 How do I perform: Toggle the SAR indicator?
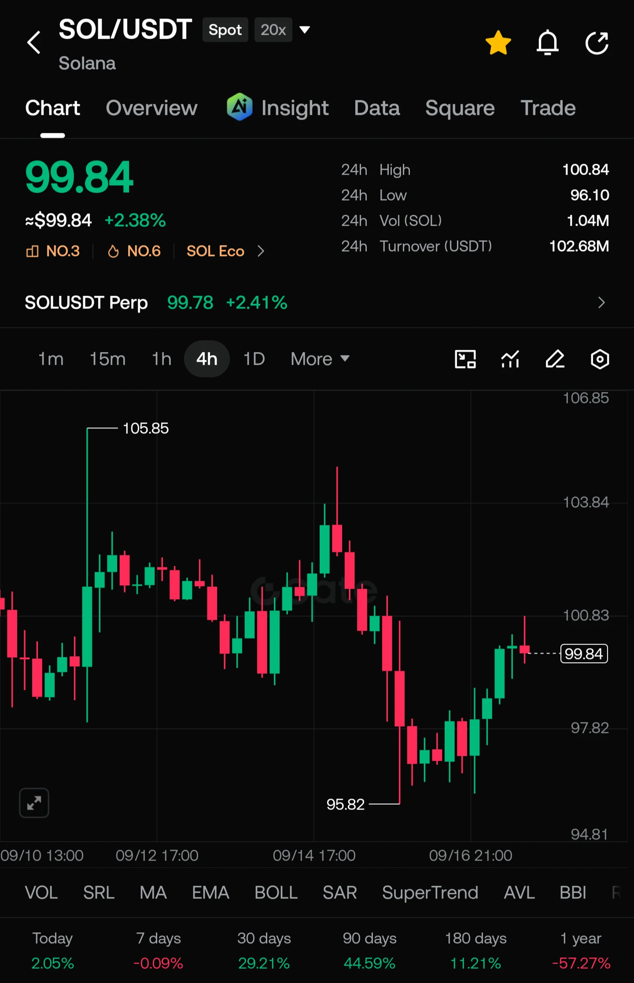click(340, 892)
